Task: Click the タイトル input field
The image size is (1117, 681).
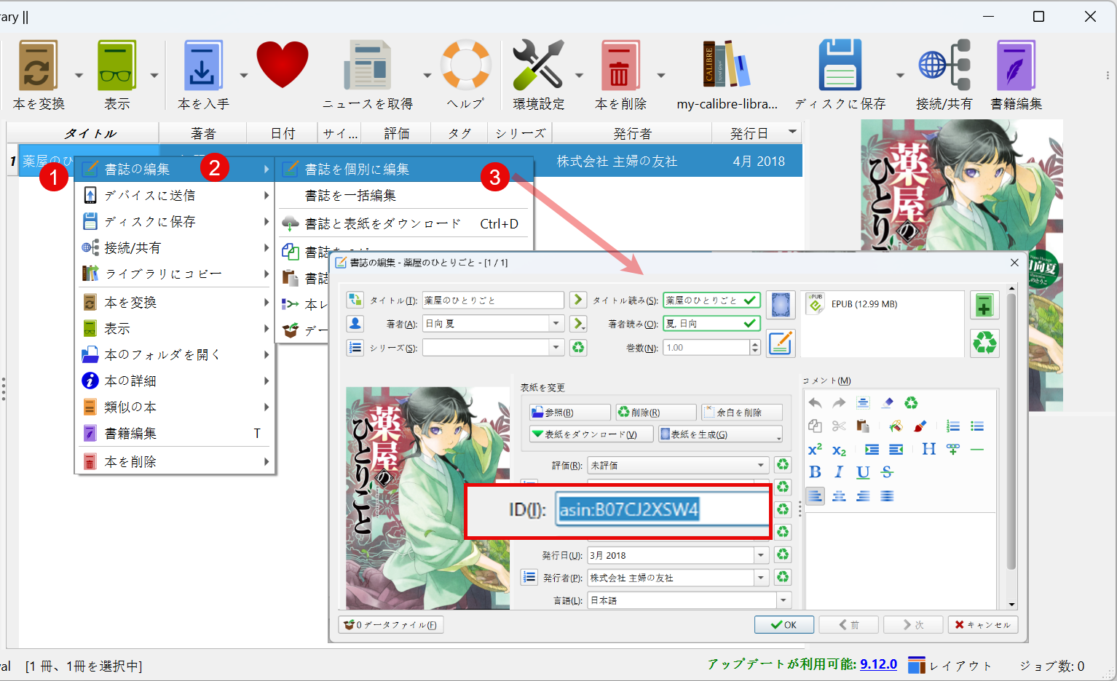Action: click(493, 300)
